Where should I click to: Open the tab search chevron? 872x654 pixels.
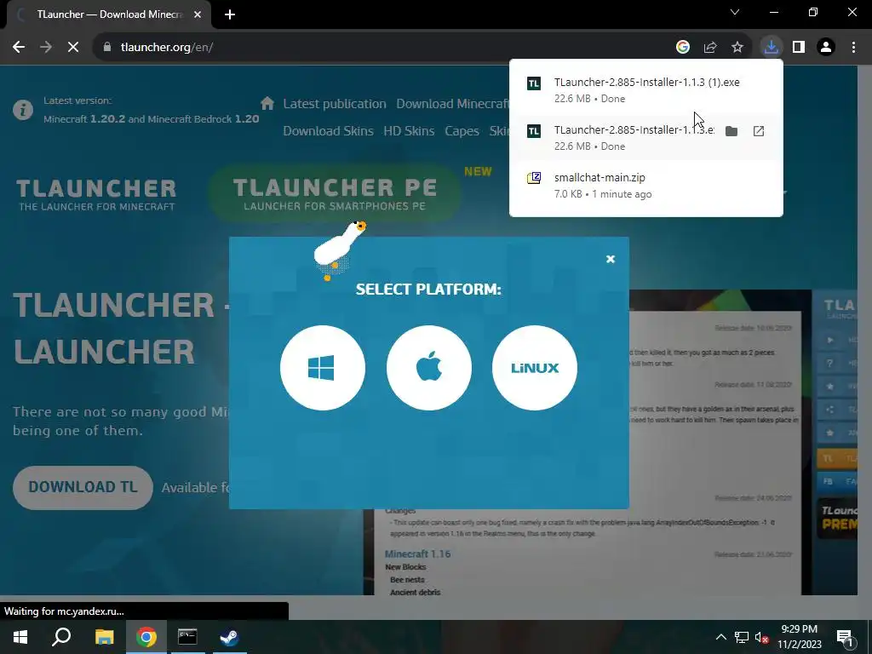[735, 12]
